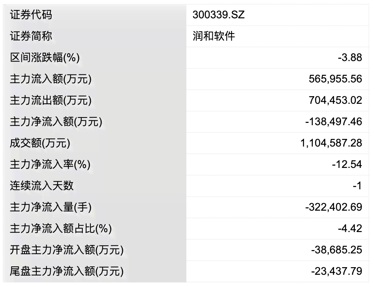Click the 证券代码 row label

pyautogui.click(x=31, y=15)
